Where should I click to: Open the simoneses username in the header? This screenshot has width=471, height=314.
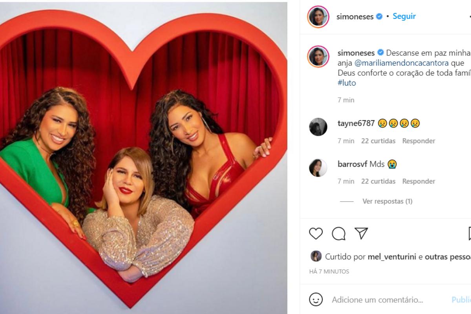click(x=355, y=16)
